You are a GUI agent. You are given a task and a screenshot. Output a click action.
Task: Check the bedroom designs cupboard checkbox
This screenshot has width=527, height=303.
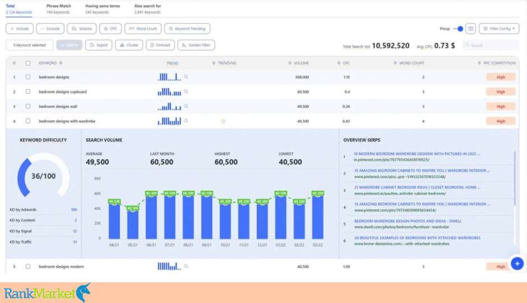(28, 91)
